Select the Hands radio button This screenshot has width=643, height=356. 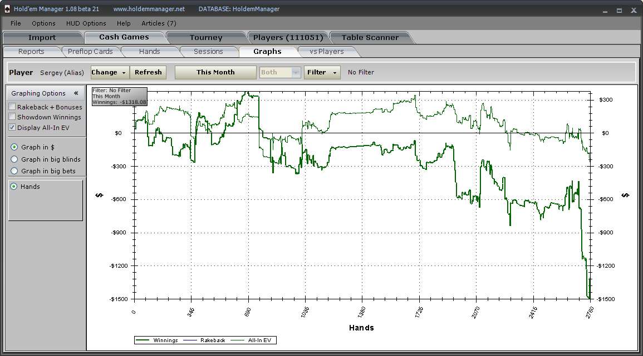(x=14, y=187)
